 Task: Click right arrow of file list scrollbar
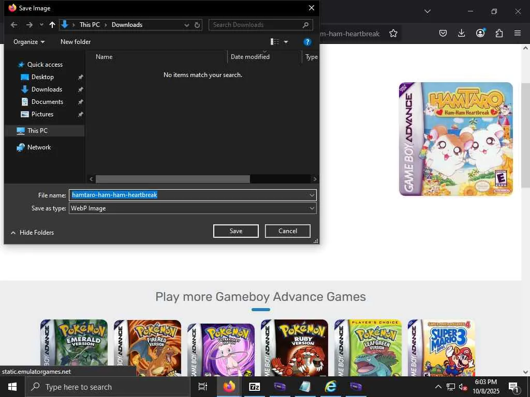coord(315,179)
